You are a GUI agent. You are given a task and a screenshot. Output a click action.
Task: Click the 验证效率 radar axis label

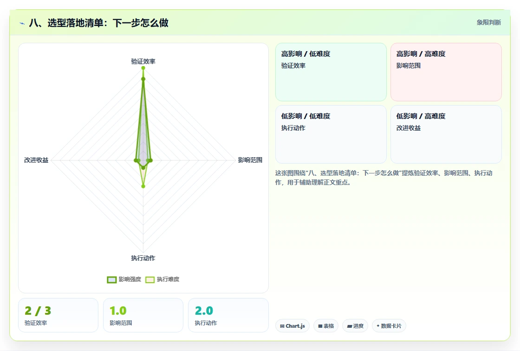click(143, 61)
